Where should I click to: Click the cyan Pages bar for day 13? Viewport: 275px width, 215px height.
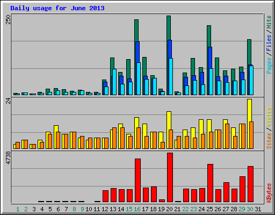(x=114, y=82)
